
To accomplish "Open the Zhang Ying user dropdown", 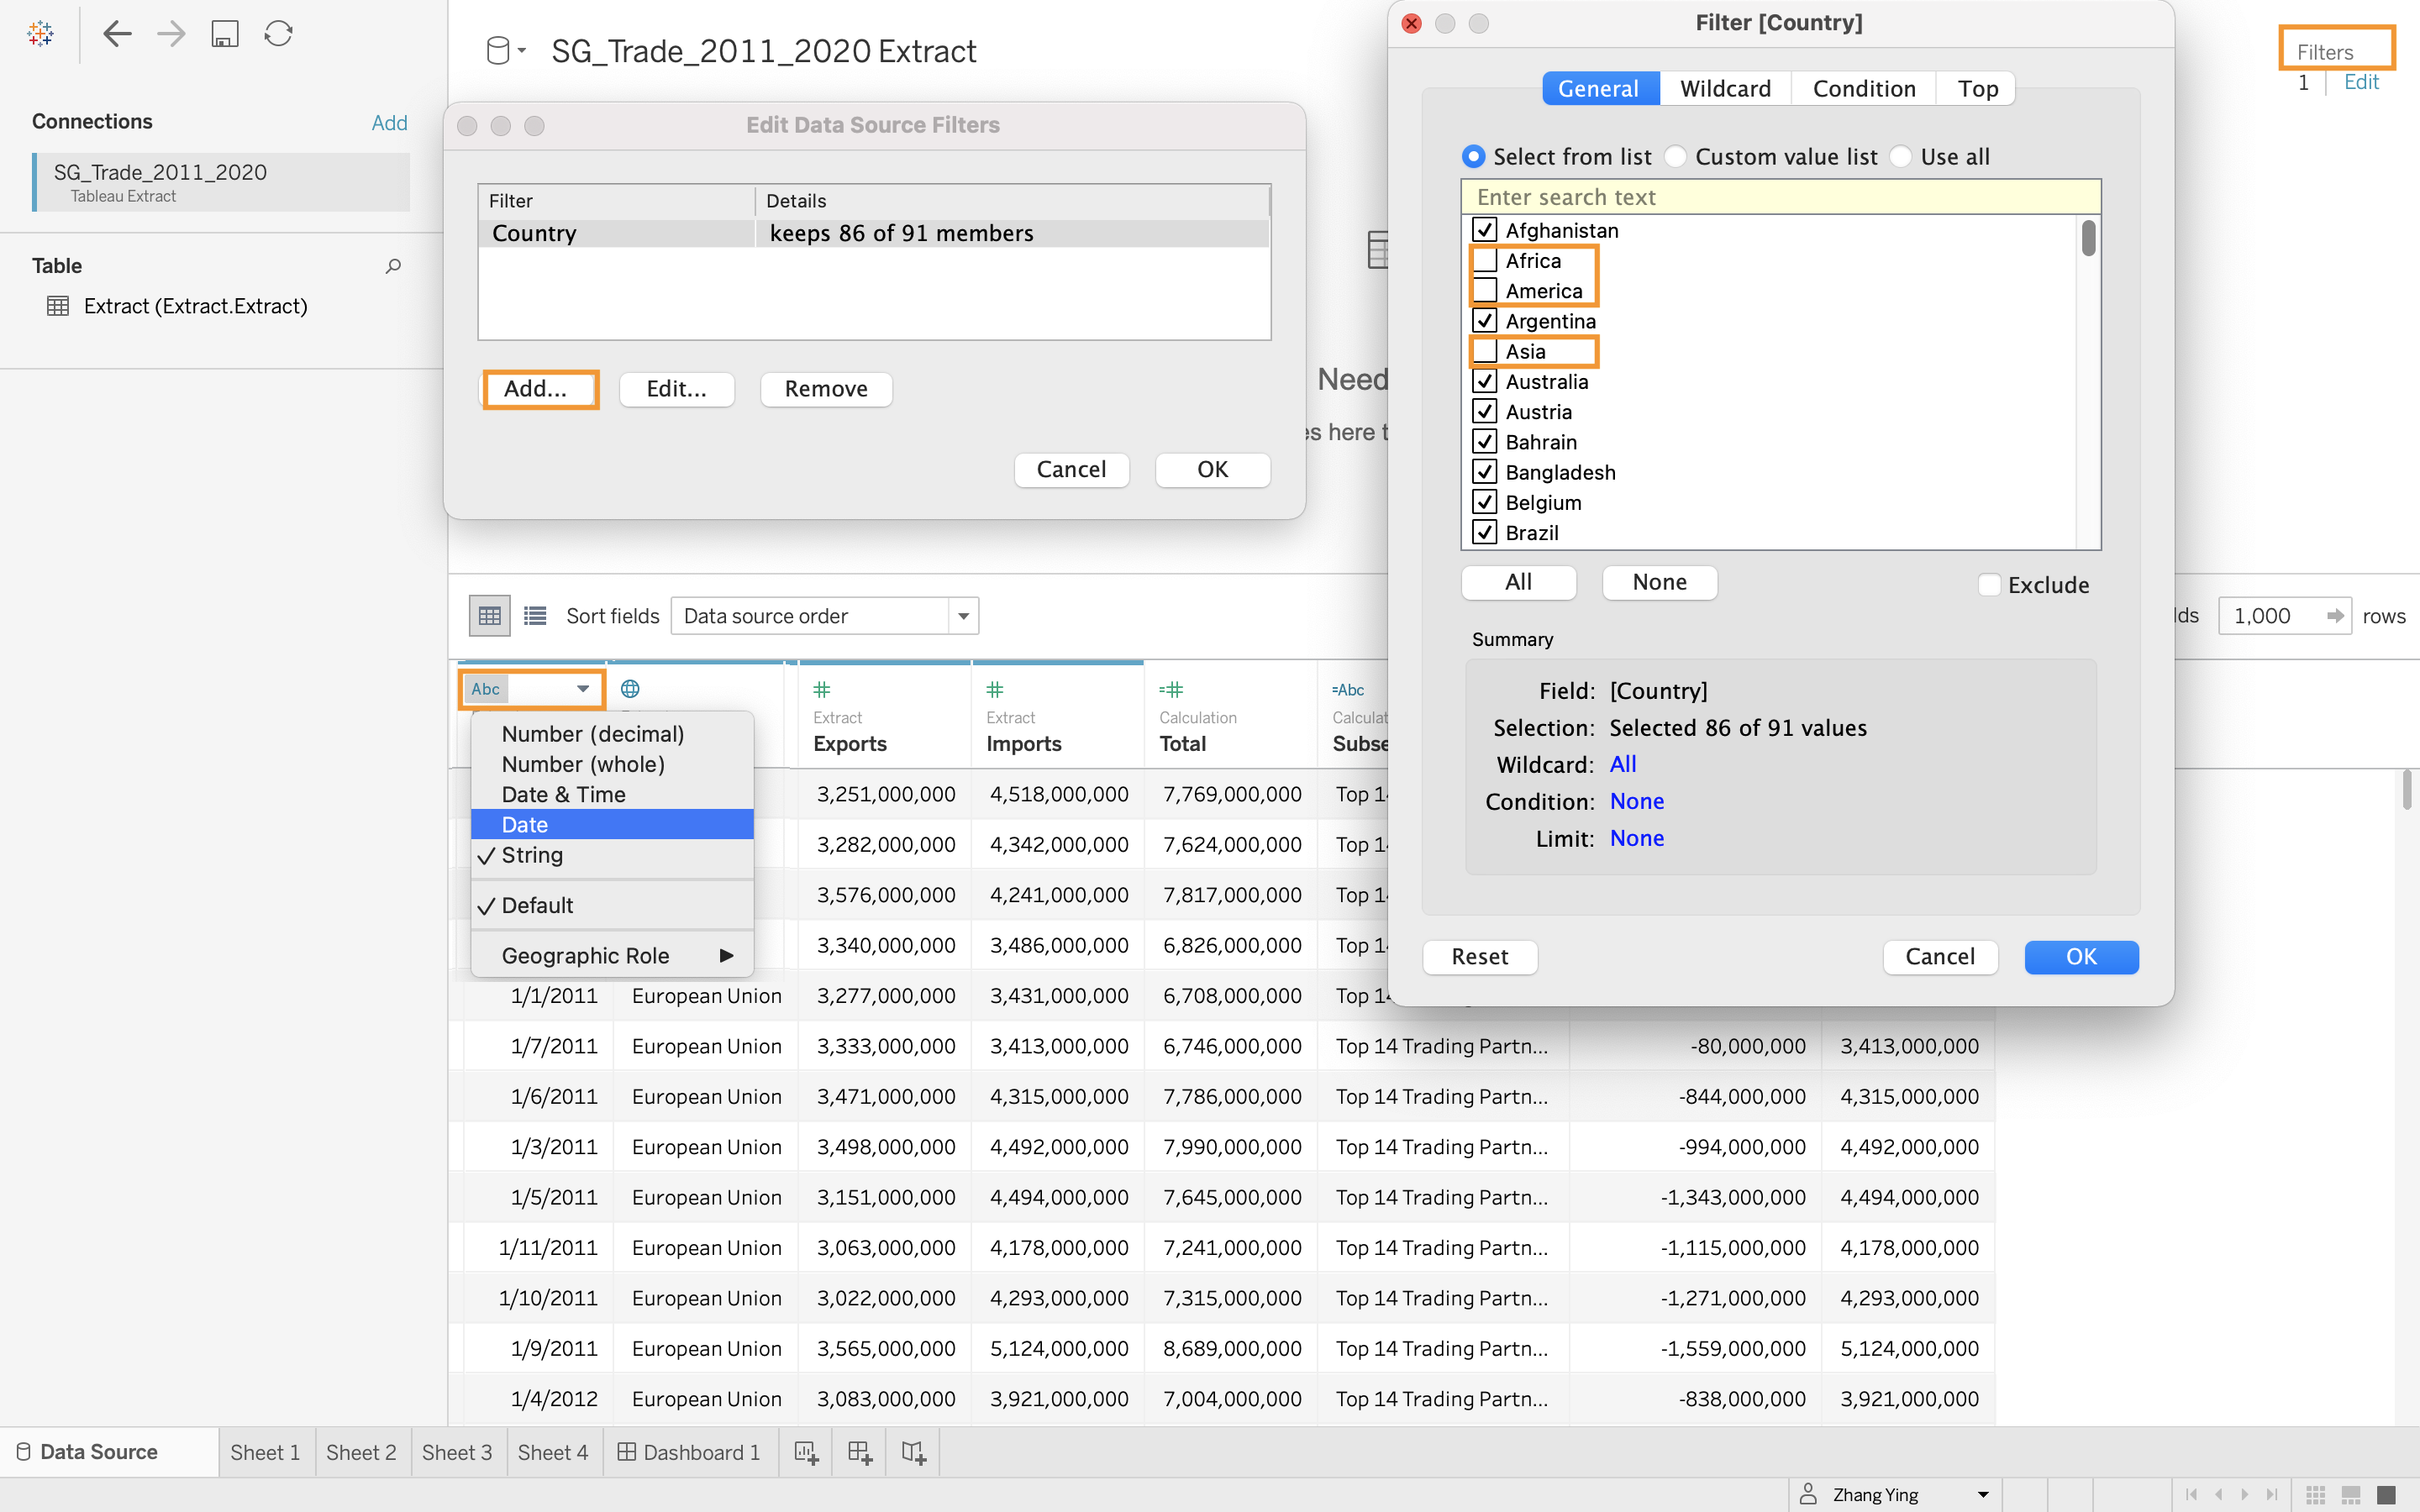I will (1982, 1494).
